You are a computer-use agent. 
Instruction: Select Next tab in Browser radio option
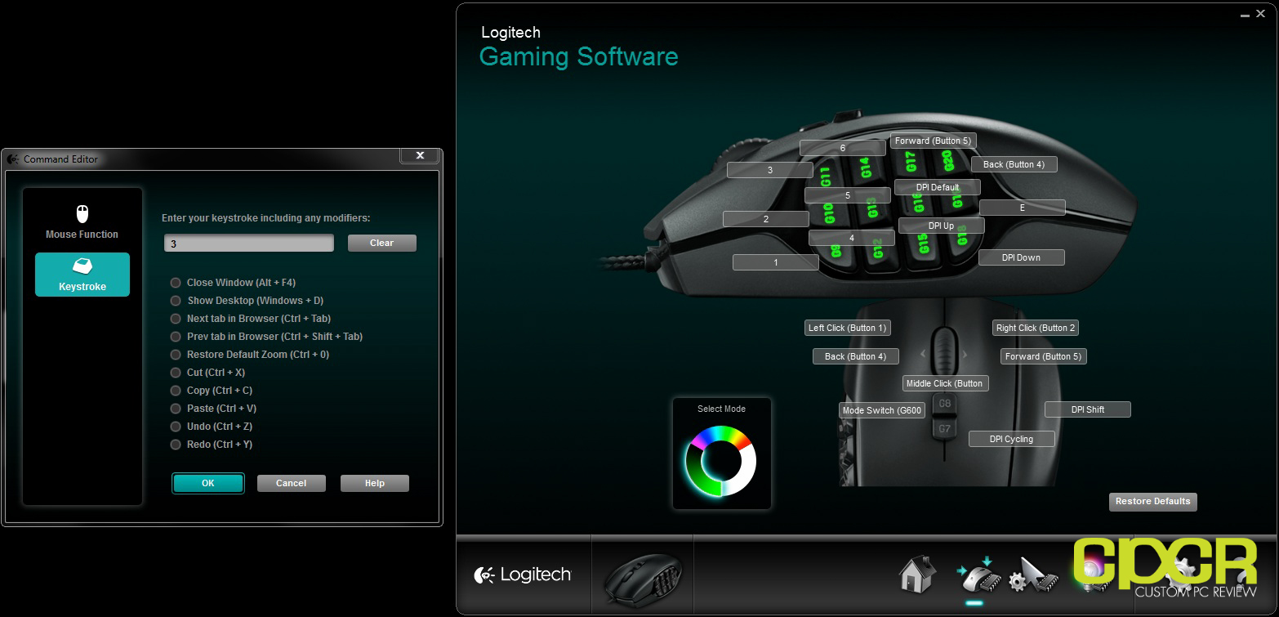(250, 319)
